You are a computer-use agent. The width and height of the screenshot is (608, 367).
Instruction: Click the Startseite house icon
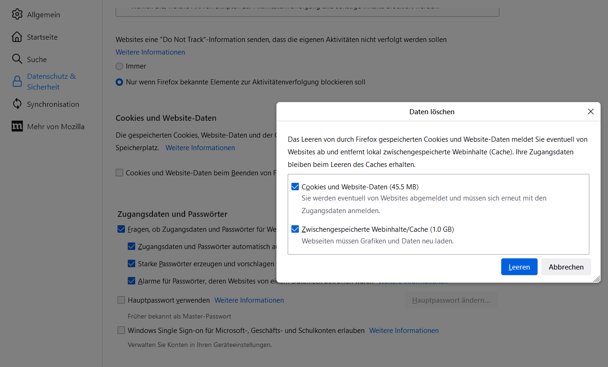17,37
